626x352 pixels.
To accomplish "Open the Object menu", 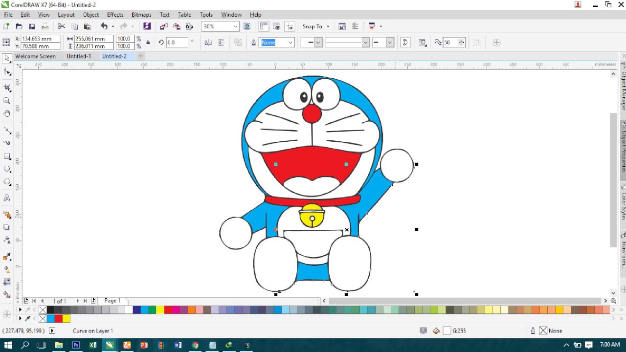I will [x=91, y=15].
